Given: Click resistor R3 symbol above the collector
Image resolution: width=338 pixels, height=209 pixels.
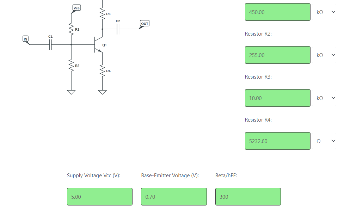Looking at the screenshot, I should 103,14.
